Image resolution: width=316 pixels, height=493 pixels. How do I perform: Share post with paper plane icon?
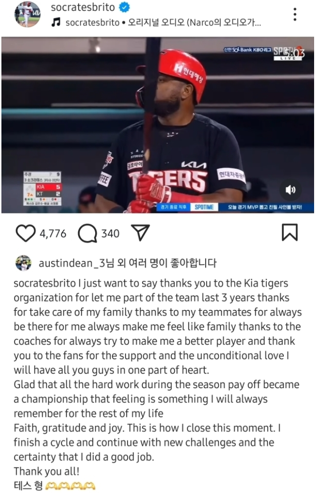140,233
